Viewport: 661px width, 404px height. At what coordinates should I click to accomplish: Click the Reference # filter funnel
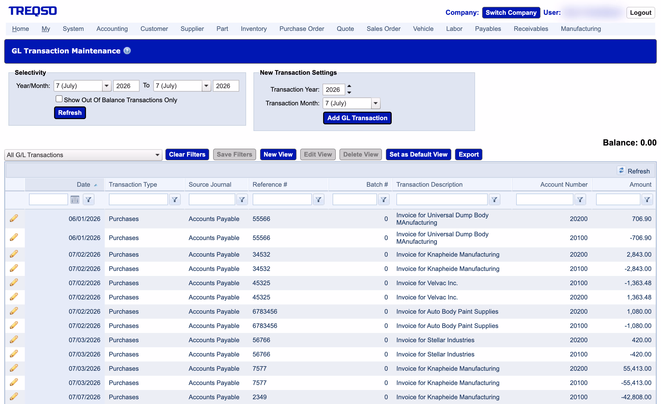point(318,200)
